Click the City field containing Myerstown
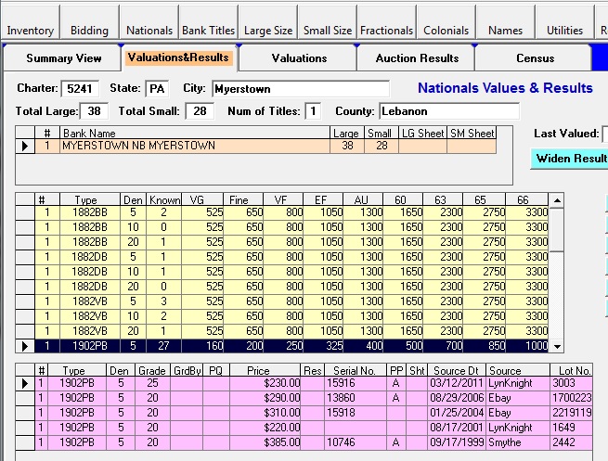Screen dimensions: 608x461 [x=300, y=89]
